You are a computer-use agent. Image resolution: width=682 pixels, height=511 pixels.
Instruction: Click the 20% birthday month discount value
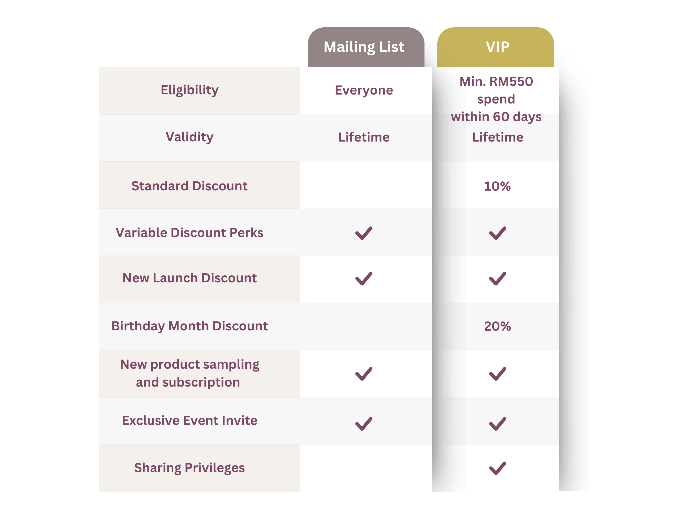[x=497, y=326]
